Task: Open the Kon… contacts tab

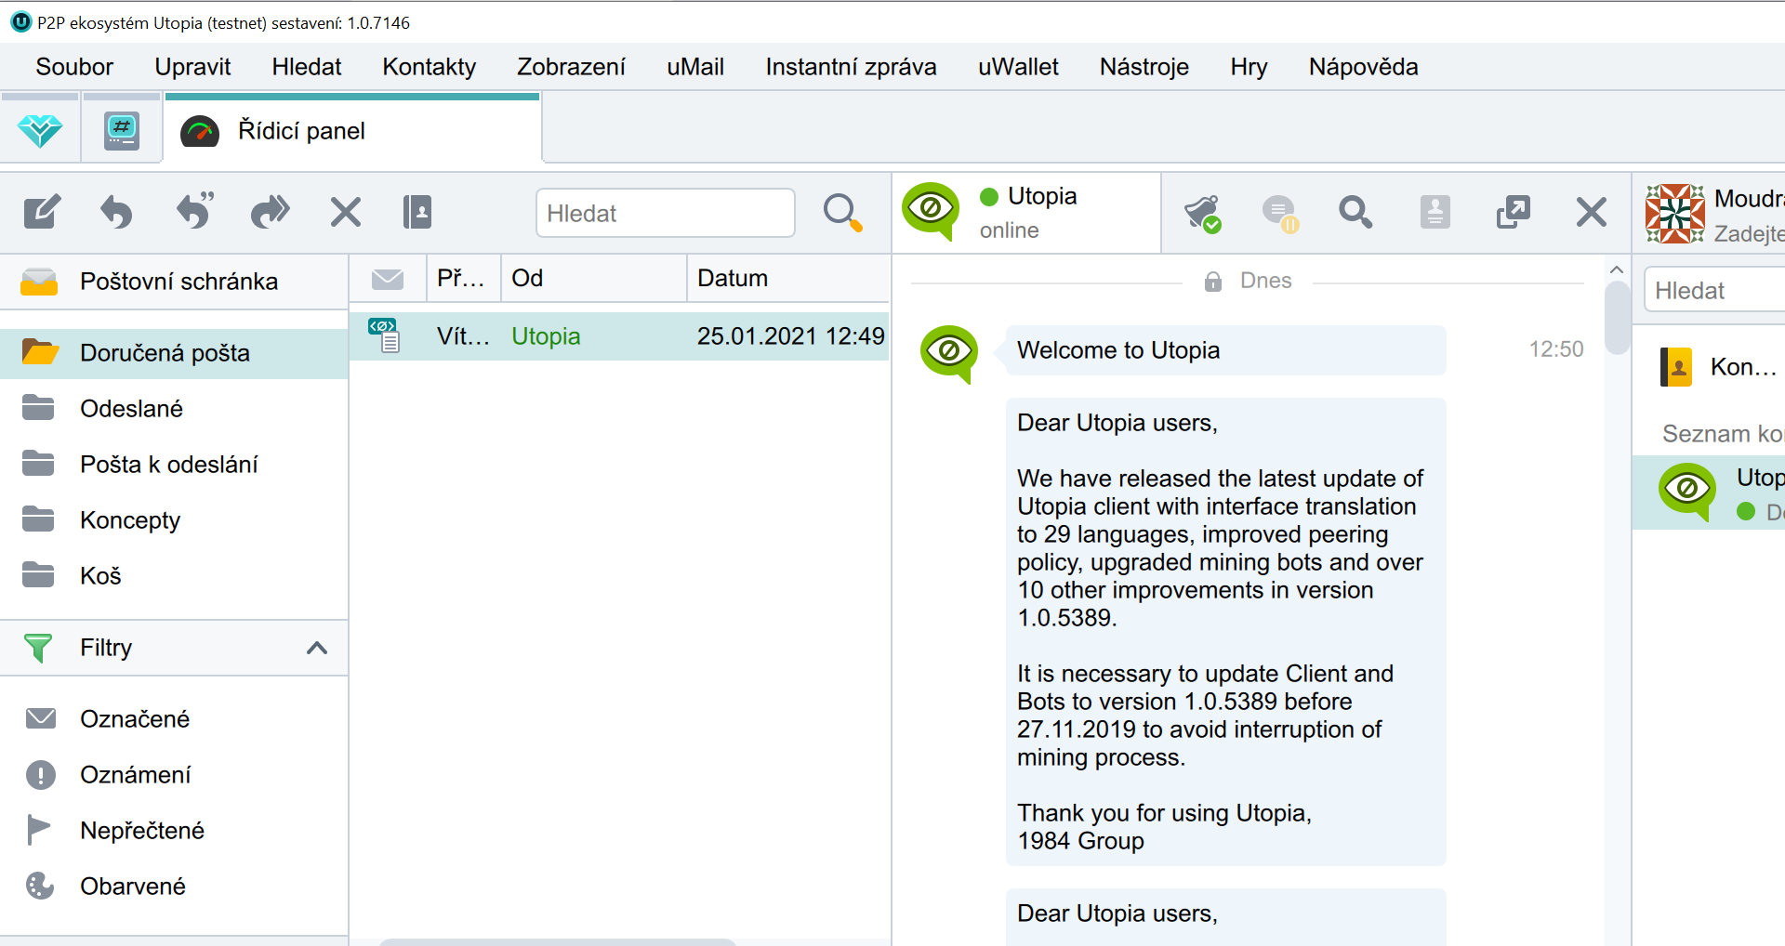Action: tap(1718, 367)
